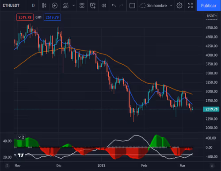This screenshot has width=221, height=171.
Task: Open the USDT currency dropdown
Action: click(212, 16)
